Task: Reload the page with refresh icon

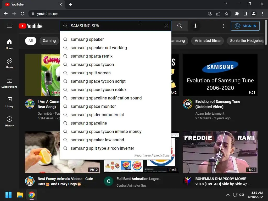Action: (23, 14)
